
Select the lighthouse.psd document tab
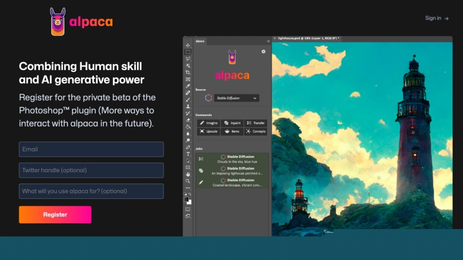tap(308, 38)
